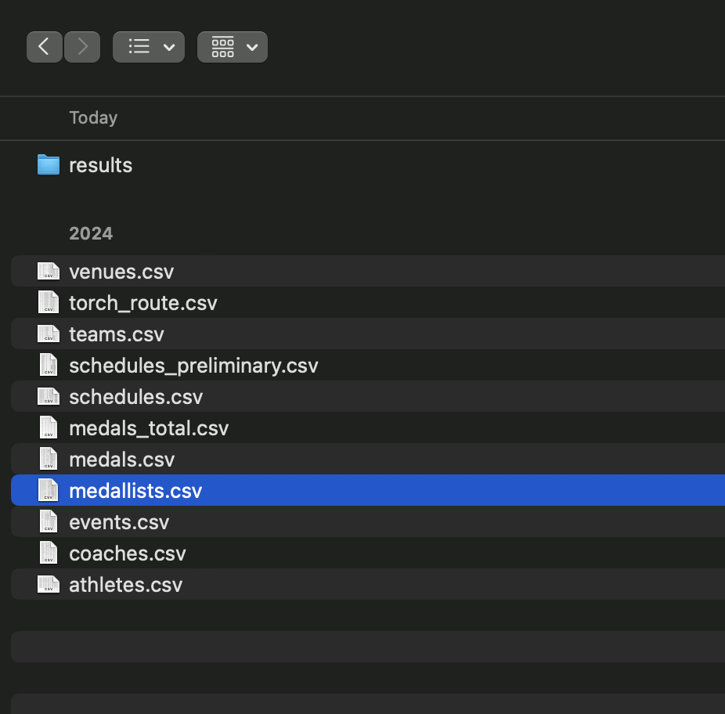Viewport: 725px width, 714px height.
Task: Click the venues.csv file icon
Action: tap(48, 271)
